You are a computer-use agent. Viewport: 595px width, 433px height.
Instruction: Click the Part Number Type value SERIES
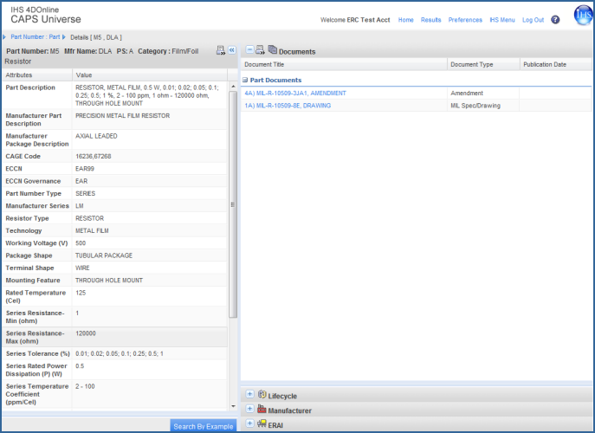click(x=86, y=193)
